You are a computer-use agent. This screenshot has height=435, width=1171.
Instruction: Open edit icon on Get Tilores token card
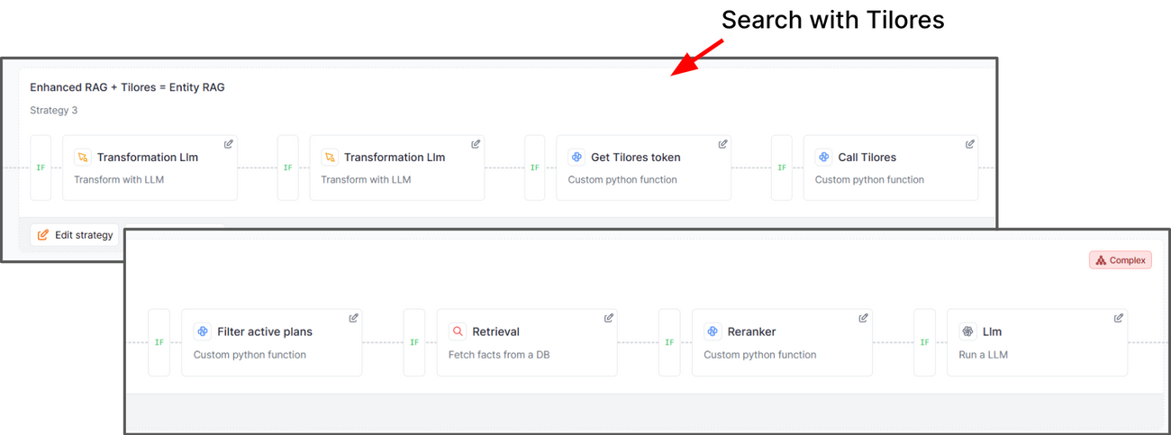click(722, 144)
